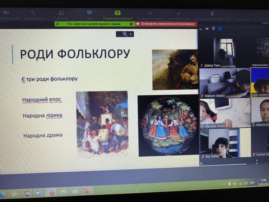
Task: Click the text Народна лірика
Action: [43, 116]
